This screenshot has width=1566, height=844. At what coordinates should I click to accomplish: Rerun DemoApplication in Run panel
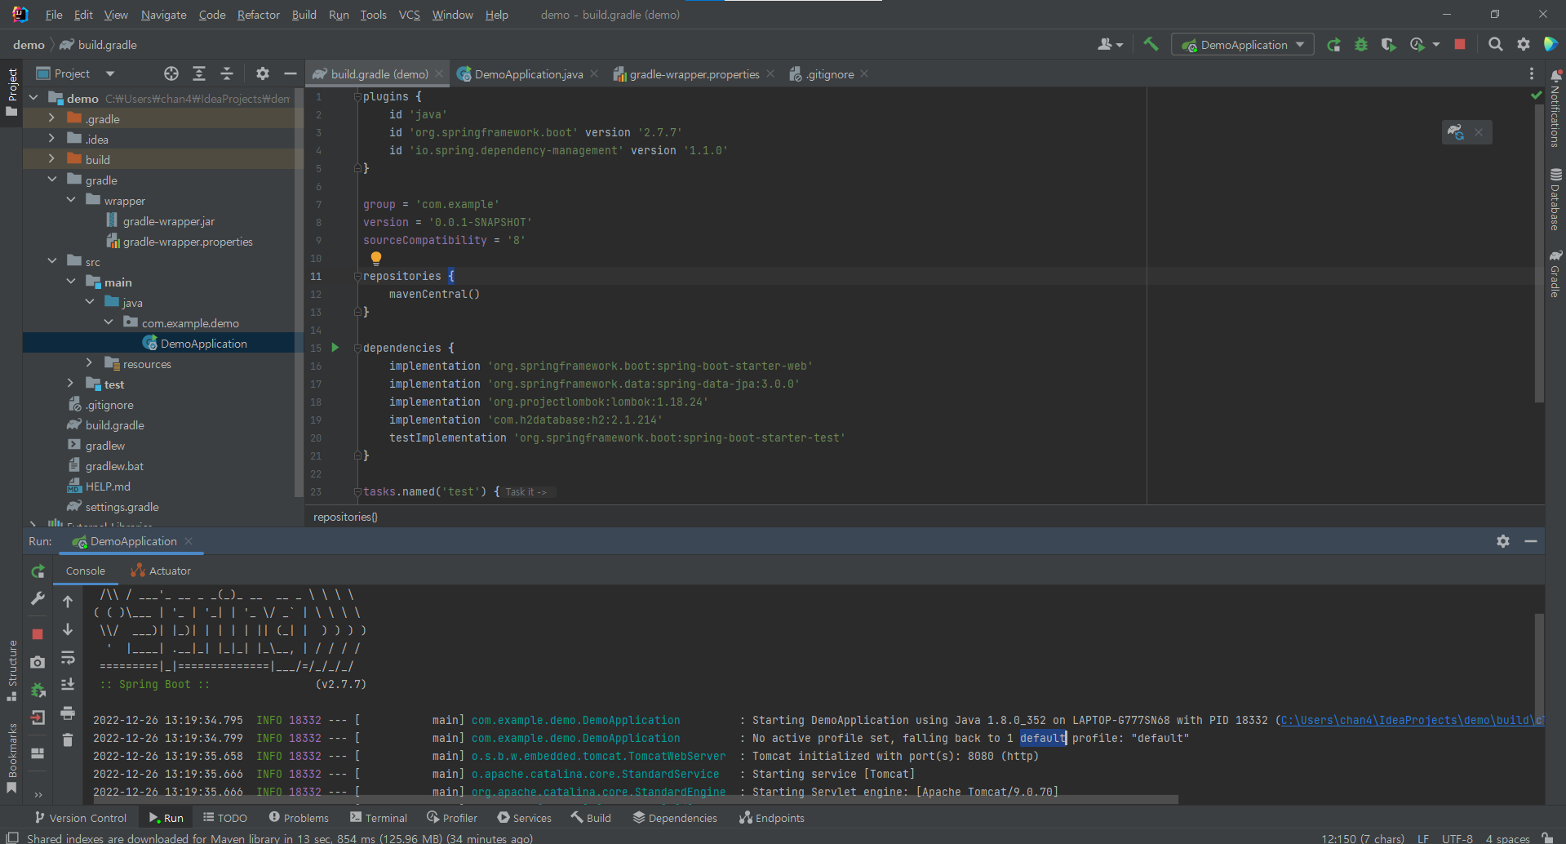pos(38,571)
